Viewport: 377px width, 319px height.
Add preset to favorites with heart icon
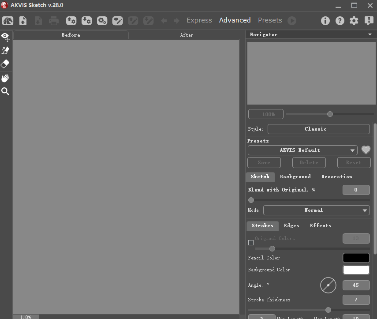pyautogui.click(x=366, y=150)
